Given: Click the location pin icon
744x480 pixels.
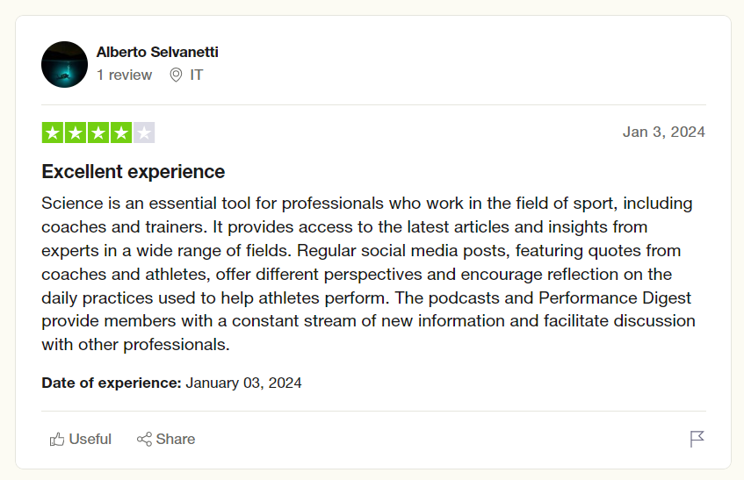Looking at the screenshot, I should click(x=176, y=75).
